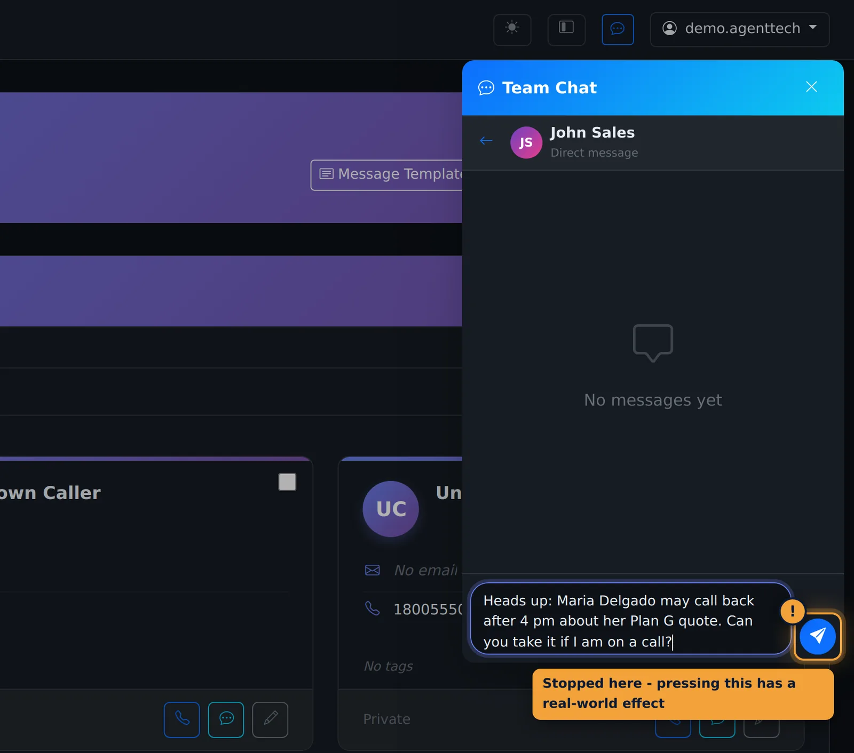Click the Team Chat header title

tap(550, 87)
